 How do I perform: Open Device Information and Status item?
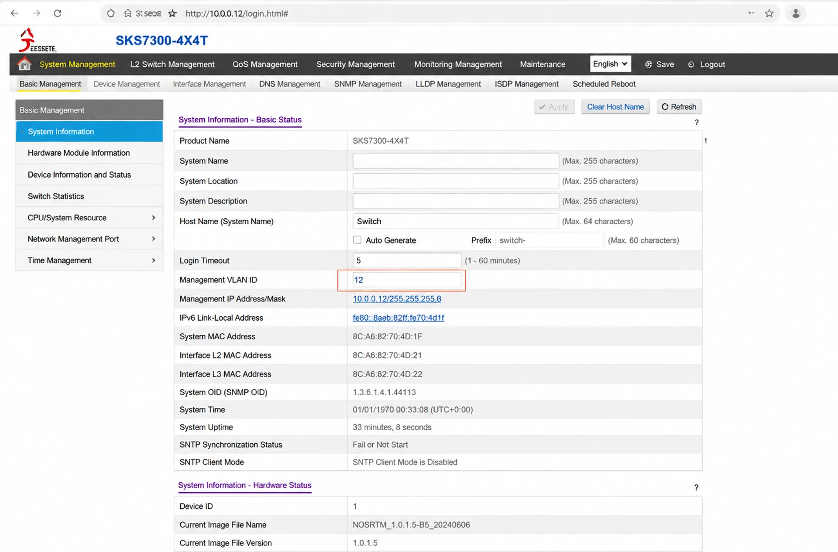coord(89,175)
